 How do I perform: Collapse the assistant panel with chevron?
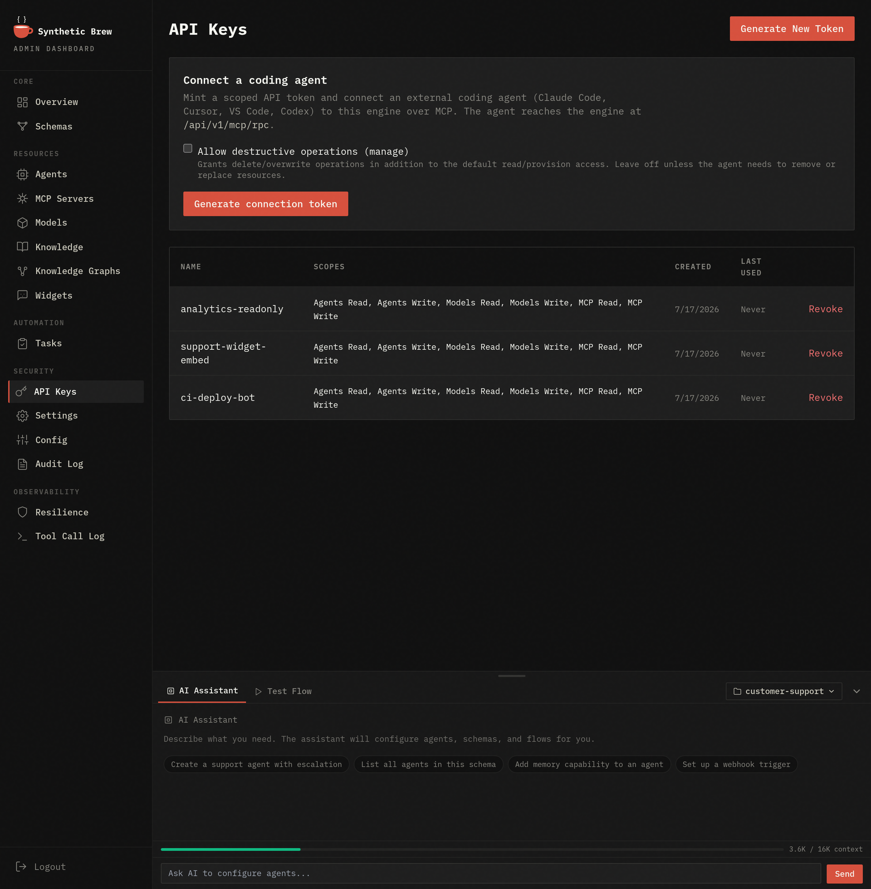click(x=856, y=691)
